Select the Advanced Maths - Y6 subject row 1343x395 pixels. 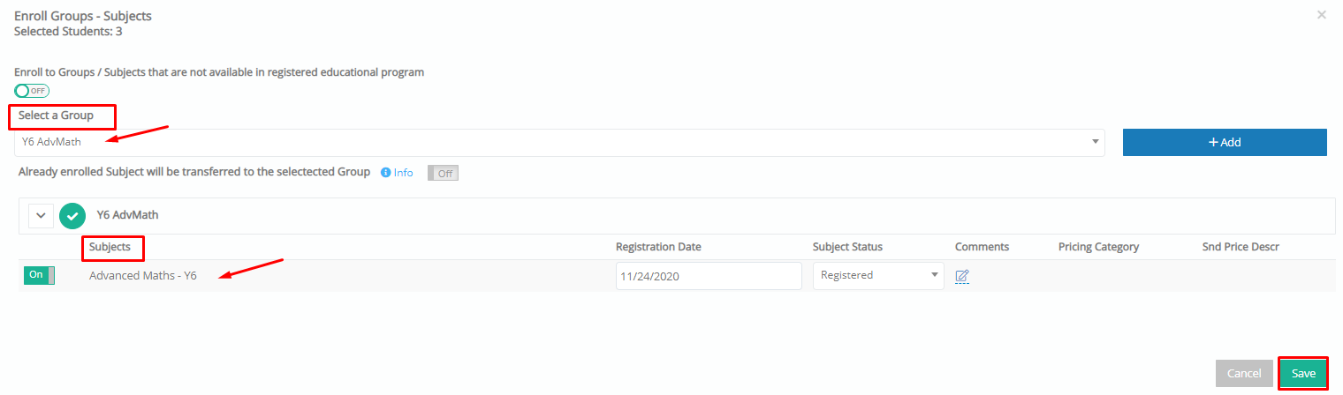point(677,275)
